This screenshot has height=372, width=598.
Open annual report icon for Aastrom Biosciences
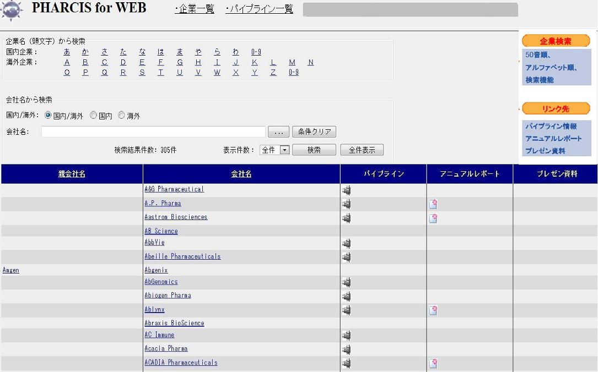pos(433,218)
